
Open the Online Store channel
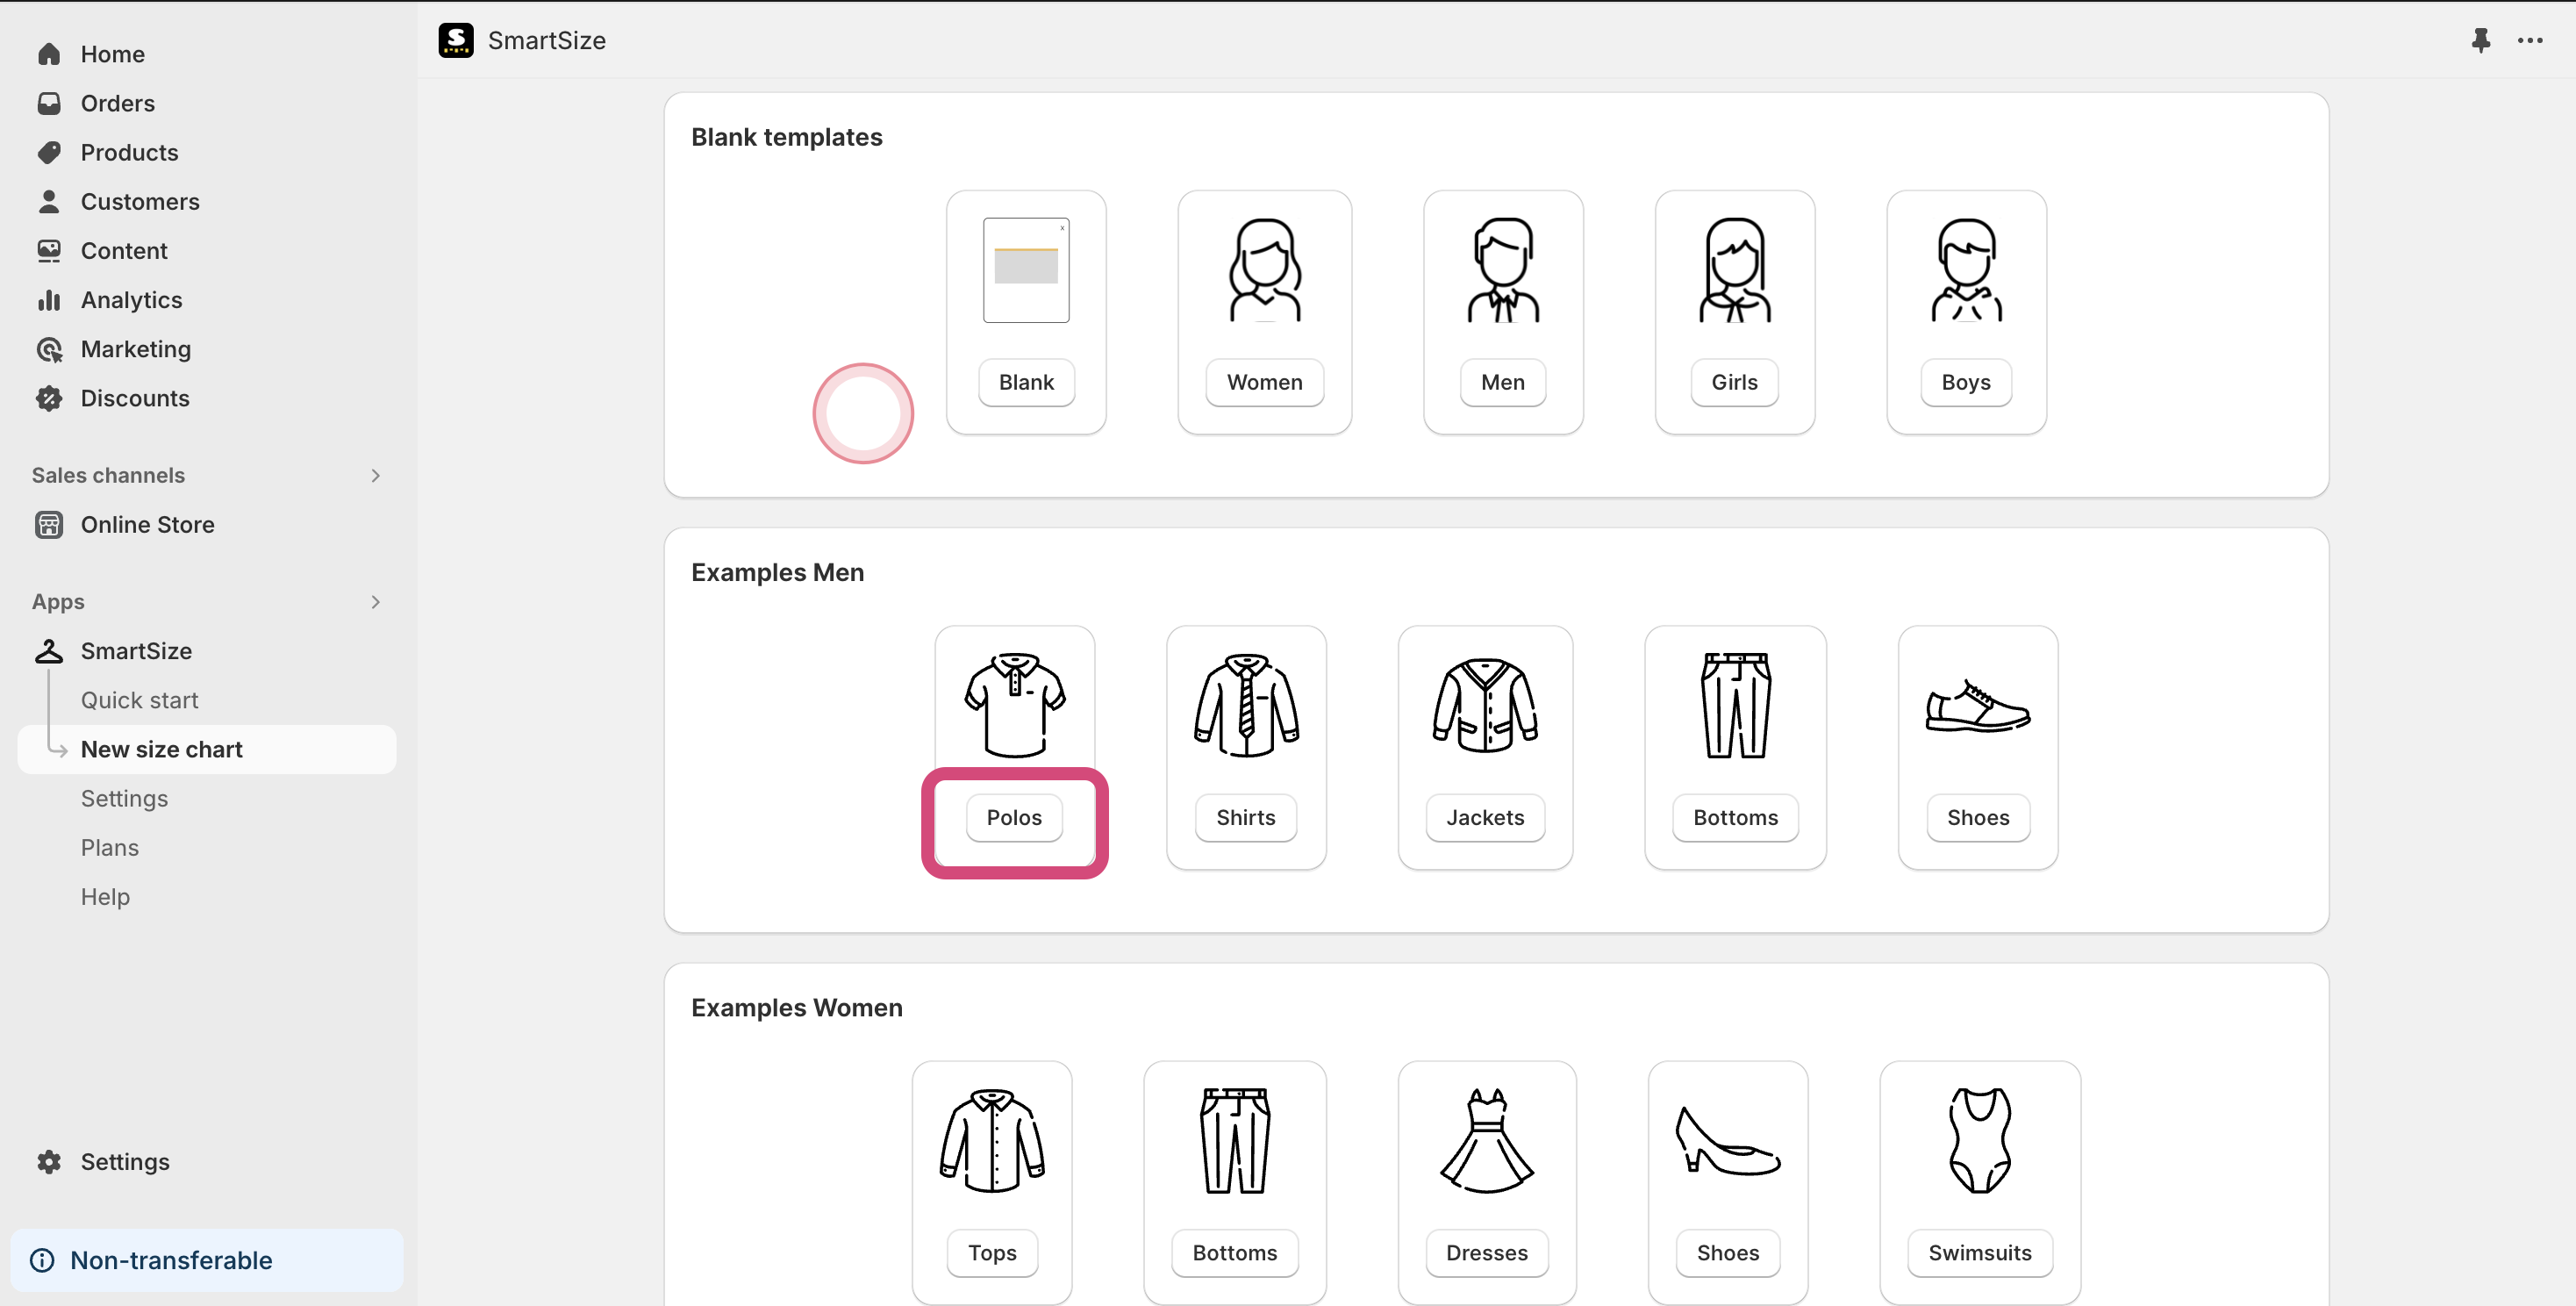(147, 524)
